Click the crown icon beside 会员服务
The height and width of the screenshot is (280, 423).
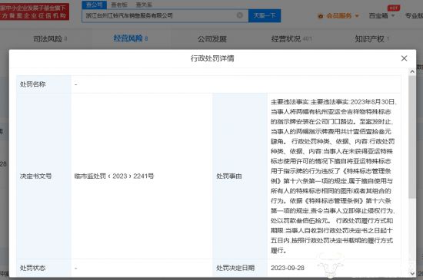pos(321,16)
